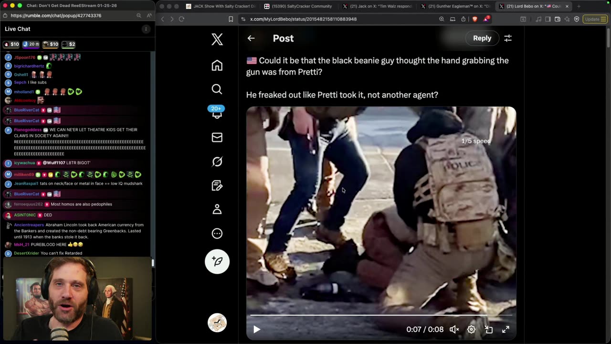Open icywachua's chat username

tap(24, 163)
